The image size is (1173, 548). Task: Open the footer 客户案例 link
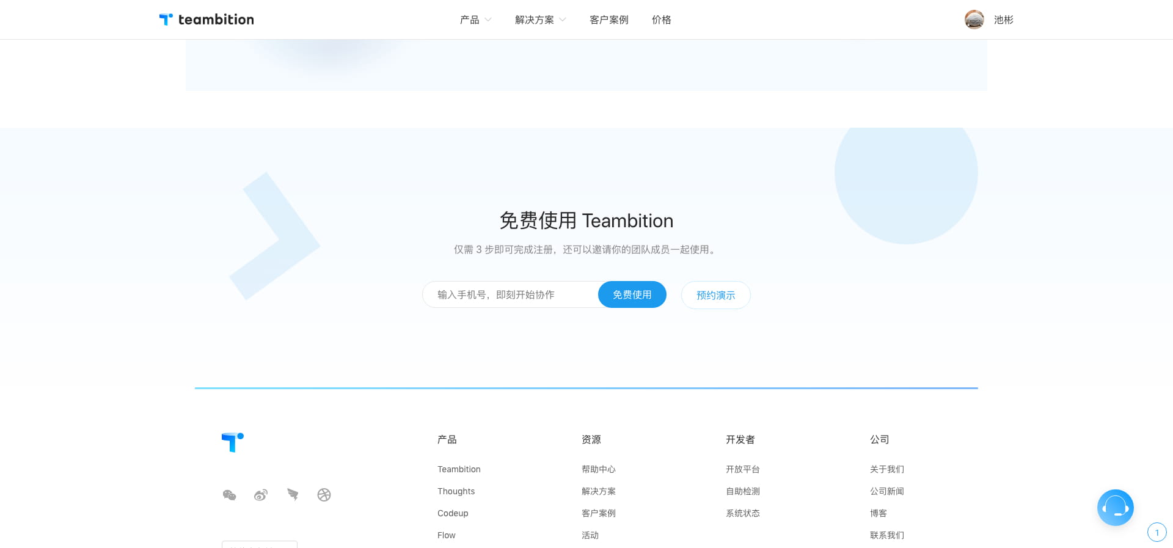[599, 513]
